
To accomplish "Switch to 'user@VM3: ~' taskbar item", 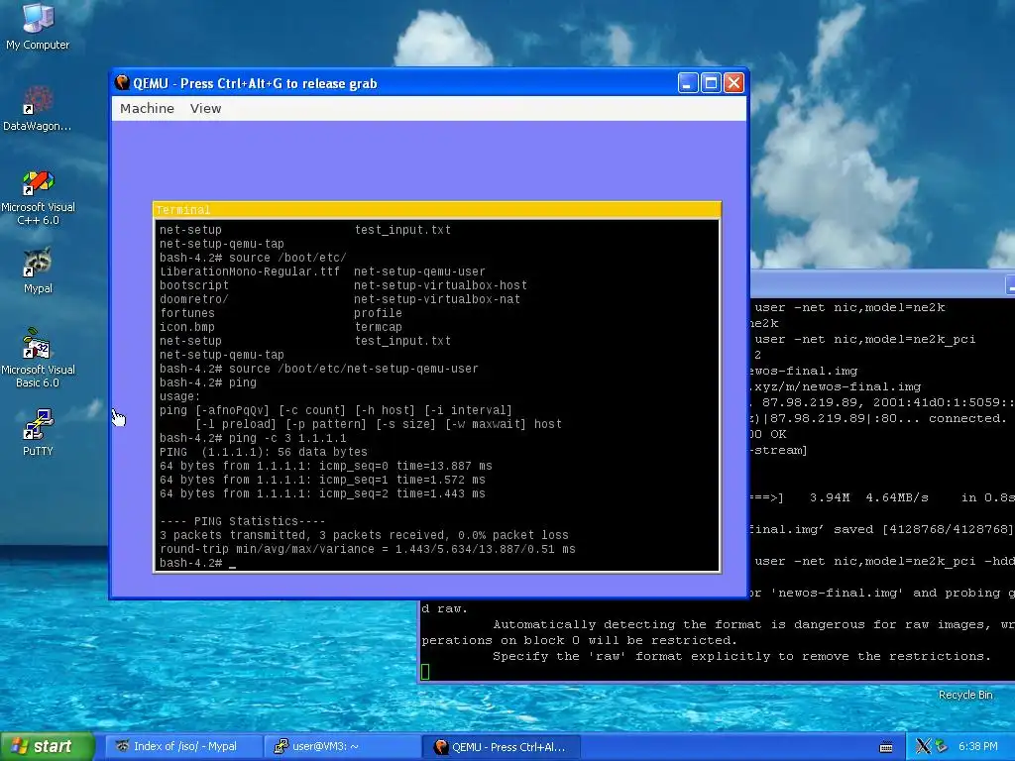I will (342, 746).
